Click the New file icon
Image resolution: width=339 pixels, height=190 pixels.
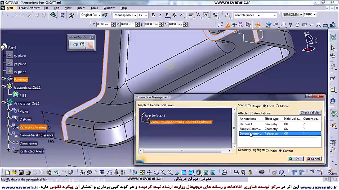point(7,173)
